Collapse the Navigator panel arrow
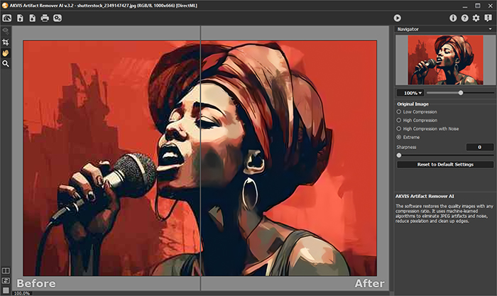 (489, 30)
